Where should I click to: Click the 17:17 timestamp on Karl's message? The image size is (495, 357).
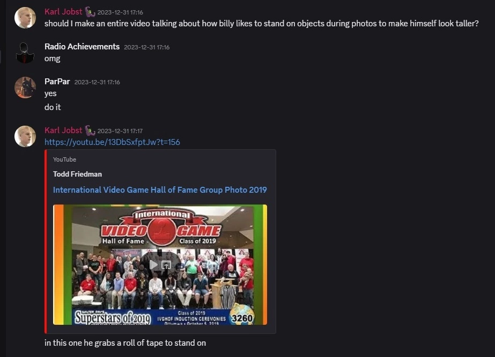click(120, 131)
